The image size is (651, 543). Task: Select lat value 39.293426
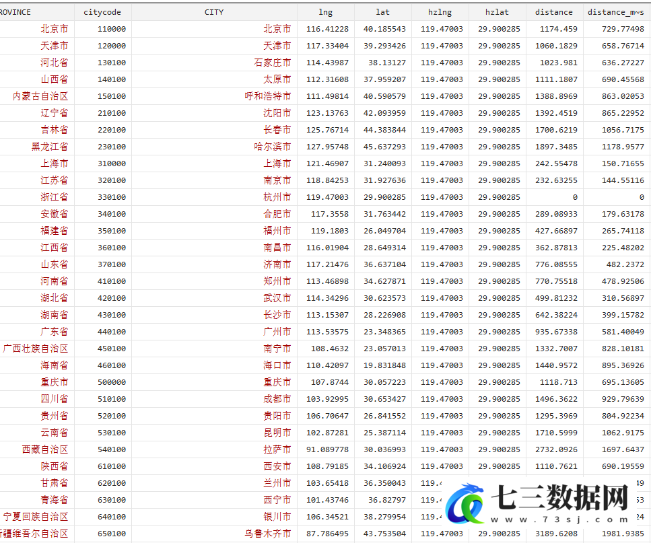[385, 46]
